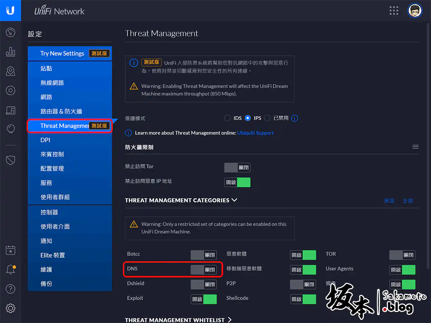Open the notifications bell icon
Image resolution: width=431 pixels, height=323 pixels.
click(x=10, y=270)
